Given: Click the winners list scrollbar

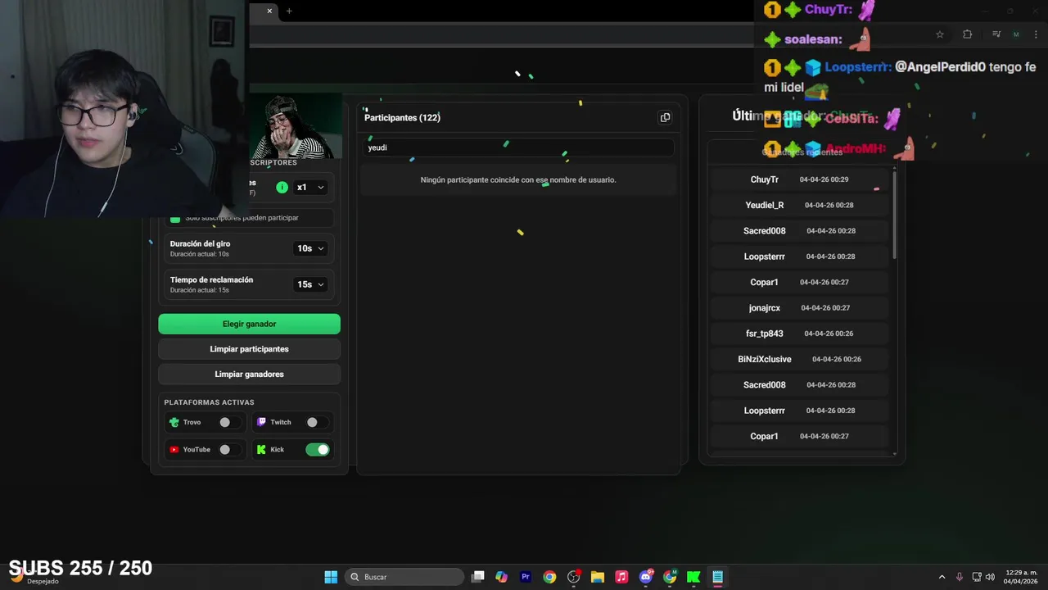Looking at the screenshot, I should (x=894, y=213).
